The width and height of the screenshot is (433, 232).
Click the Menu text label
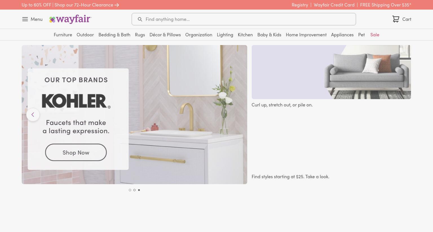pos(37,19)
